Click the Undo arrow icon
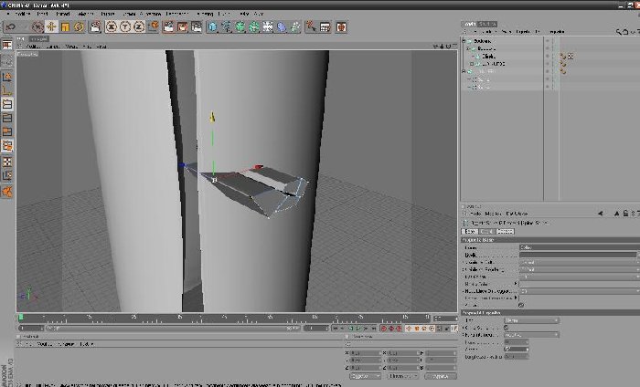Screen dimensions: 640x387 [x=11, y=26]
